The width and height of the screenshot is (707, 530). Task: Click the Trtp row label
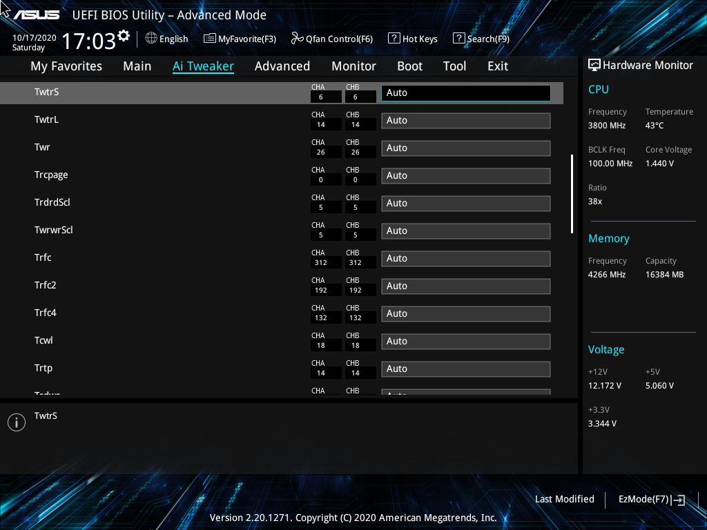[43, 369]
